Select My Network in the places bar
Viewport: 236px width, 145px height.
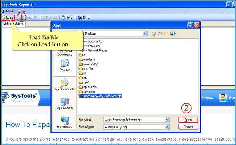click(x=65, y=122)
